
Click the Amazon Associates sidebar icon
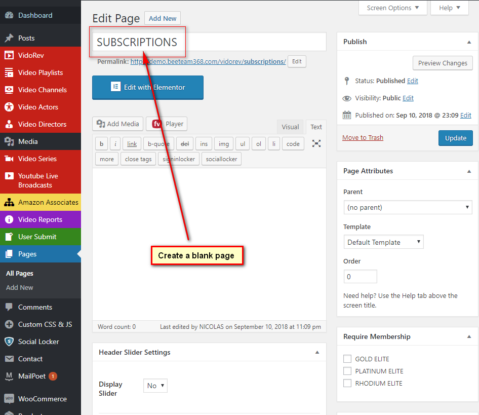point(9,202)
